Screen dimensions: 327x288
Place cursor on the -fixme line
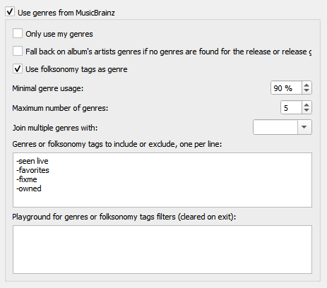[27, 179]
